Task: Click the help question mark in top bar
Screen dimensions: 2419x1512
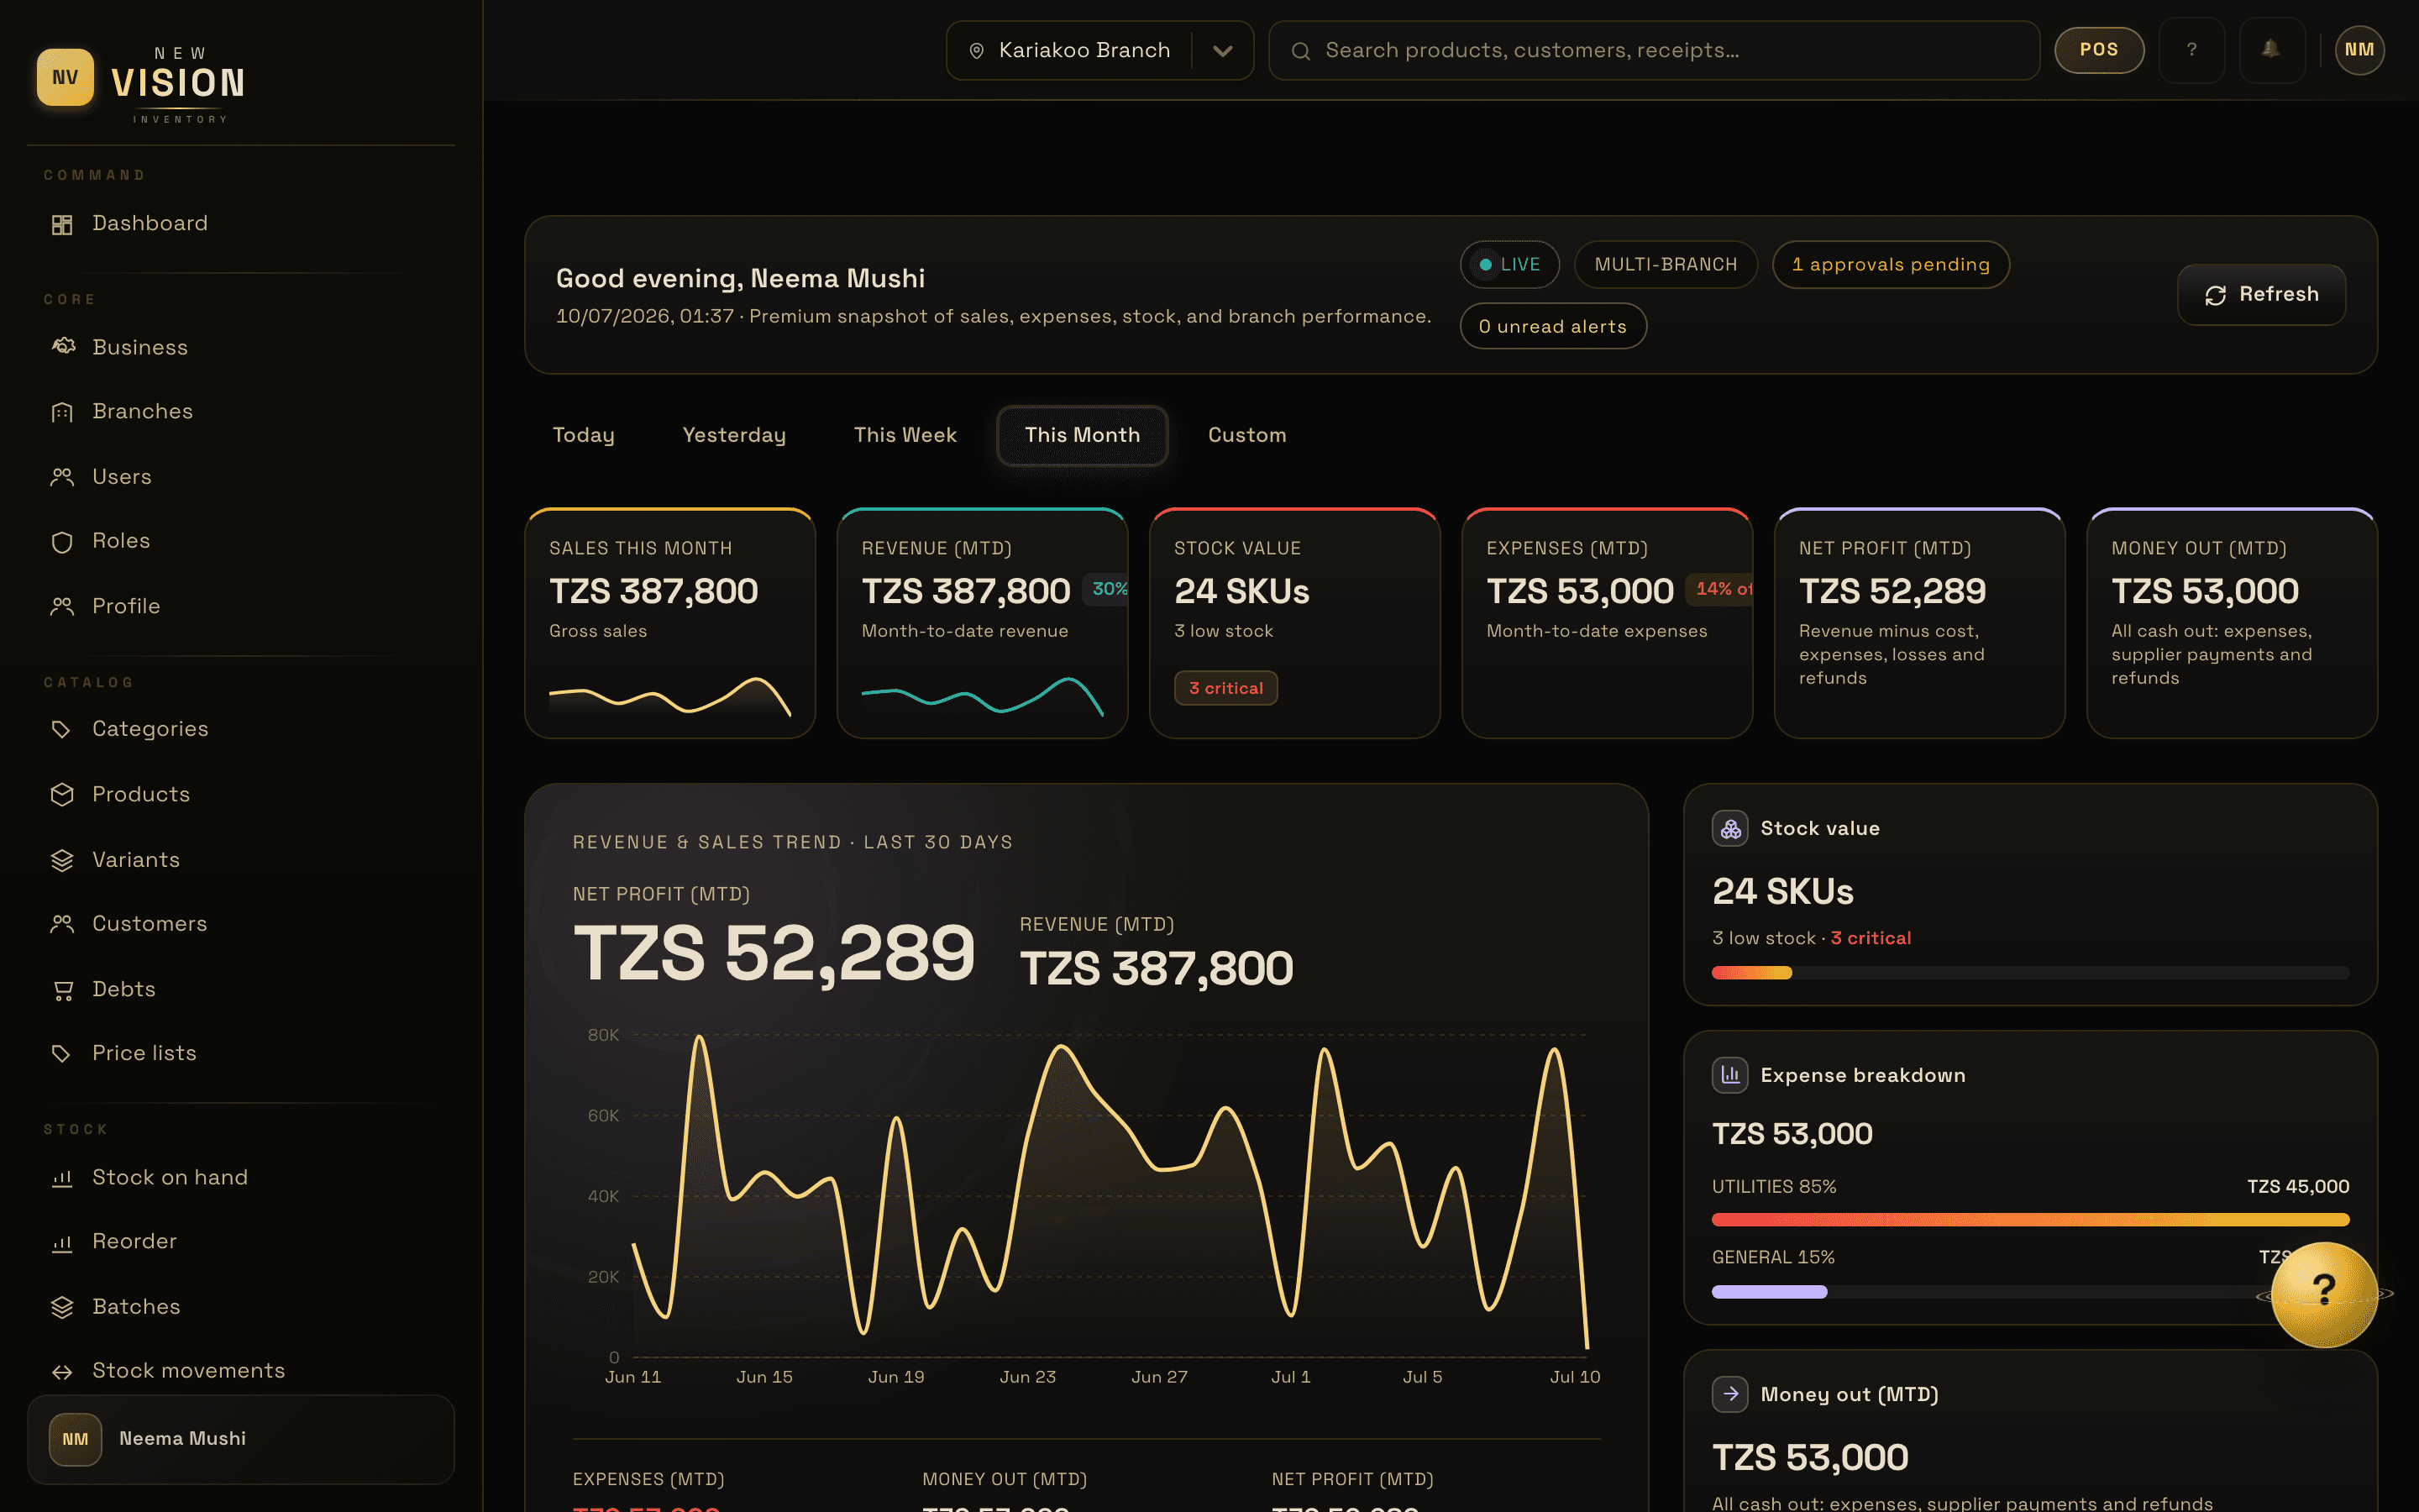Action: pyautogui.click(x=2191, y=49)
